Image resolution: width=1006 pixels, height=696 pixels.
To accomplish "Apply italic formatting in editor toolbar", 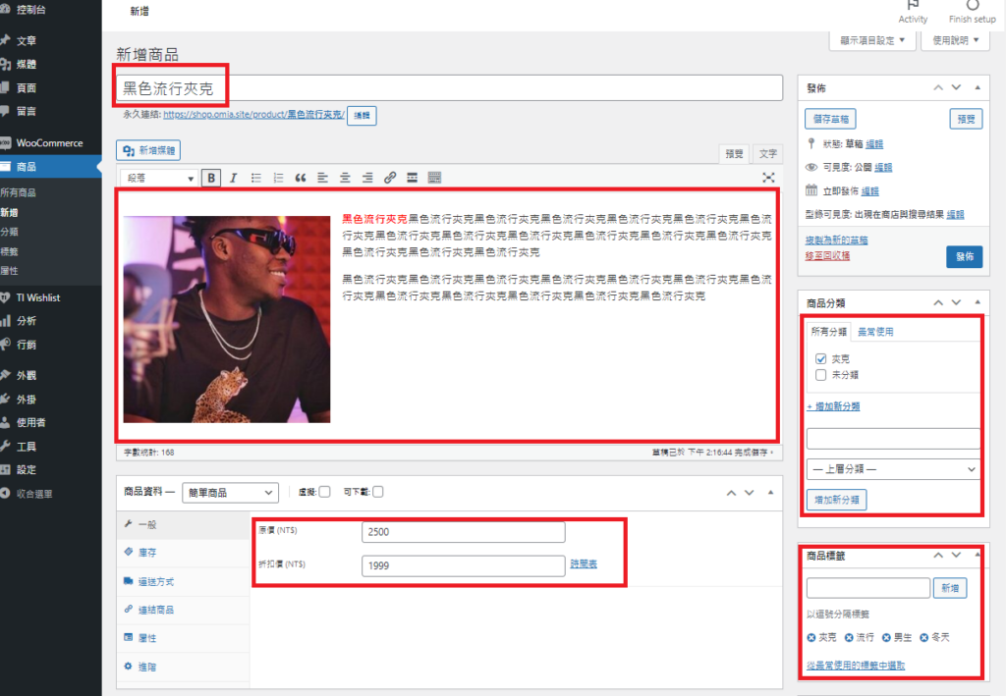I will [233, 178].
